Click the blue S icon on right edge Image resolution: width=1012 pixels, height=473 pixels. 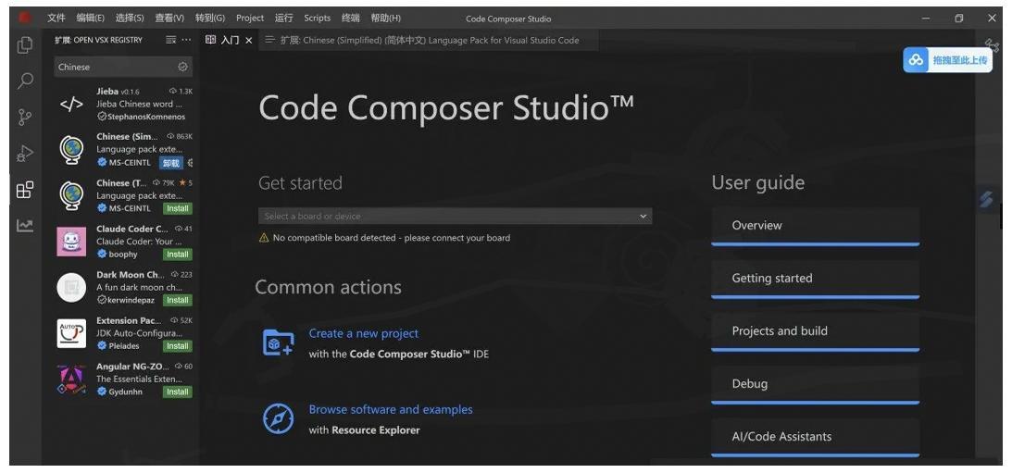click(985, 199)
